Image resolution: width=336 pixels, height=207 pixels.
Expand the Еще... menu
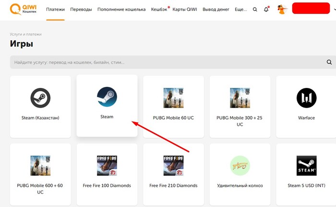coord(240,10)
